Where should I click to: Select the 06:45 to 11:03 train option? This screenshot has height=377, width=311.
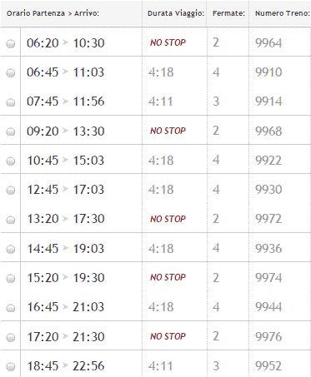click(x=11, y=73)
